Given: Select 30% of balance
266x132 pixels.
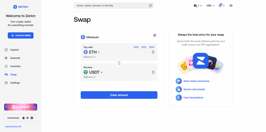Looking at the screenshot, I should (x=136, y=47).
